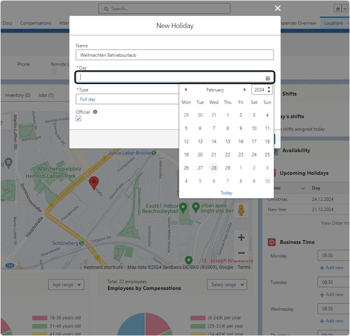The image size is (350, 336).
Task: Switch to the Jobs (1) tab
Action: coord(46,95)
